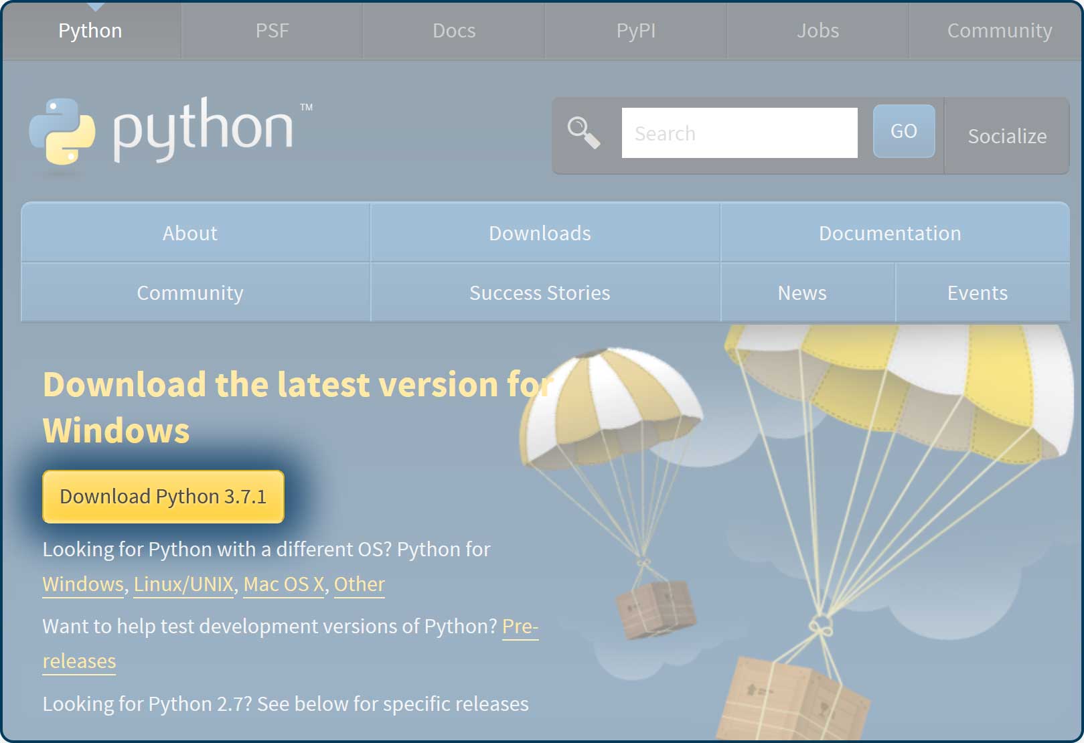The height and width of the screenshot is (743, 1084).
Task: Click the Download Python 3.7.1 button
Action: (x=163, y=497)
